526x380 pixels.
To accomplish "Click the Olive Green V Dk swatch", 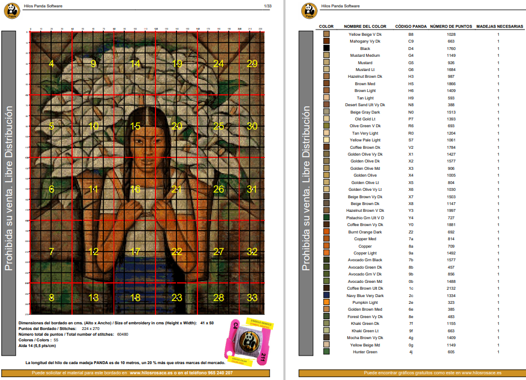I will pyautogui.click(x=326, y=126).
